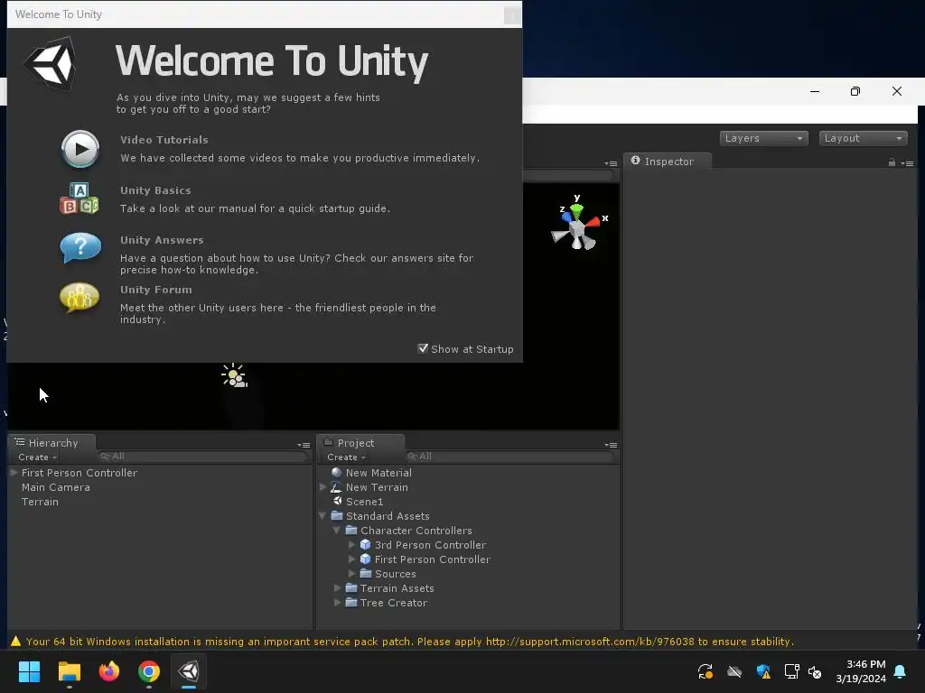Click the Unity Basics ABC blocks icon
This screenshot has width=925, height=693.
click(79, 199)
